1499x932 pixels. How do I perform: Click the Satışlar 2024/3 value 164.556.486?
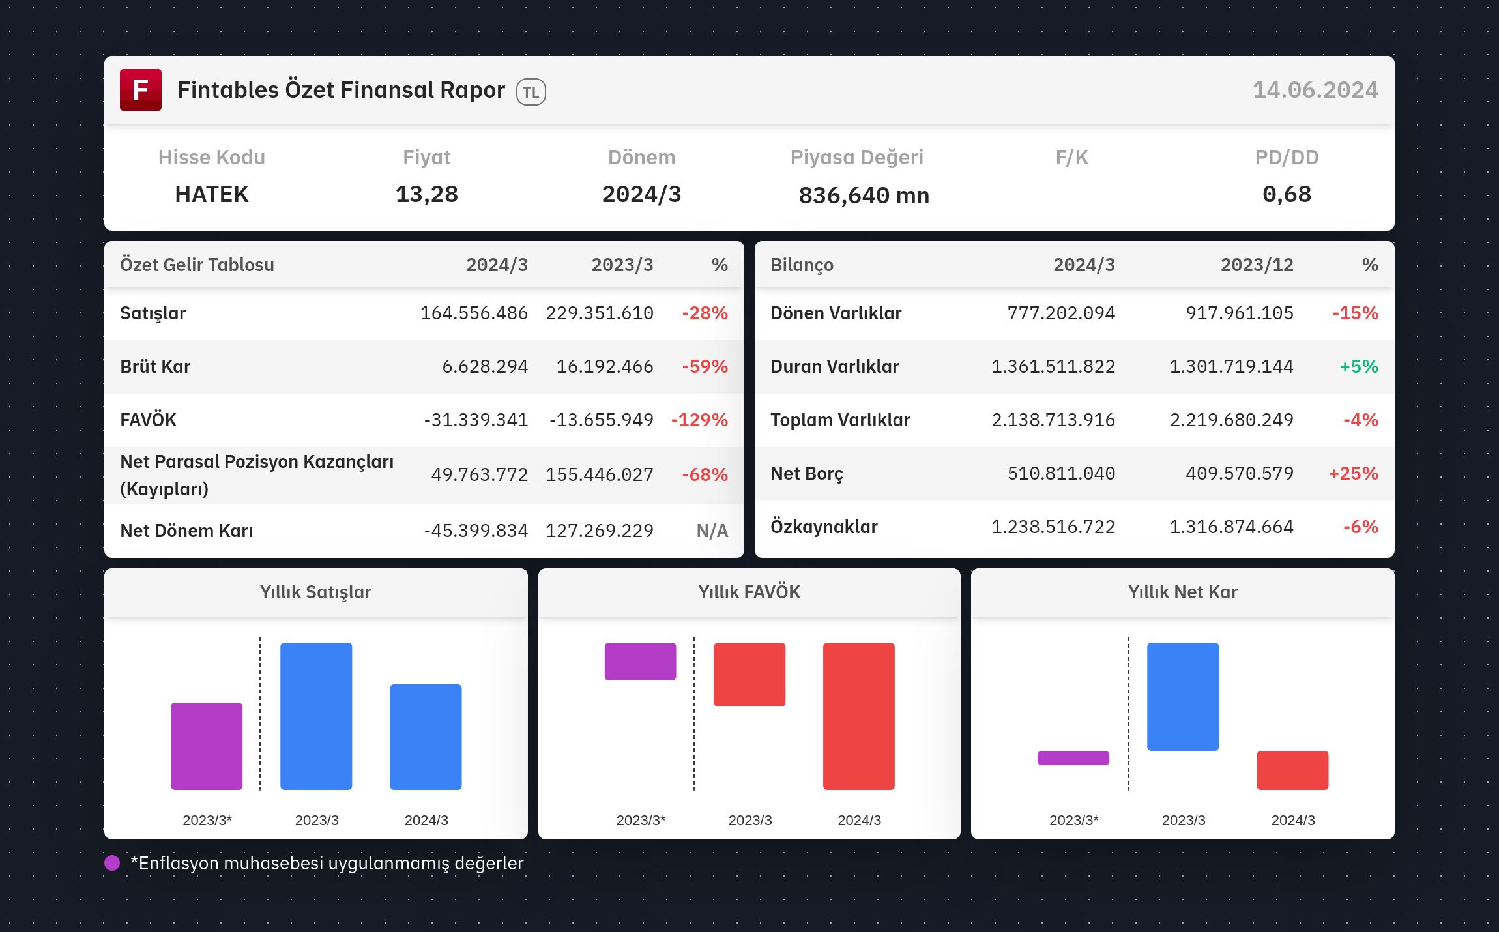(474, 313)
